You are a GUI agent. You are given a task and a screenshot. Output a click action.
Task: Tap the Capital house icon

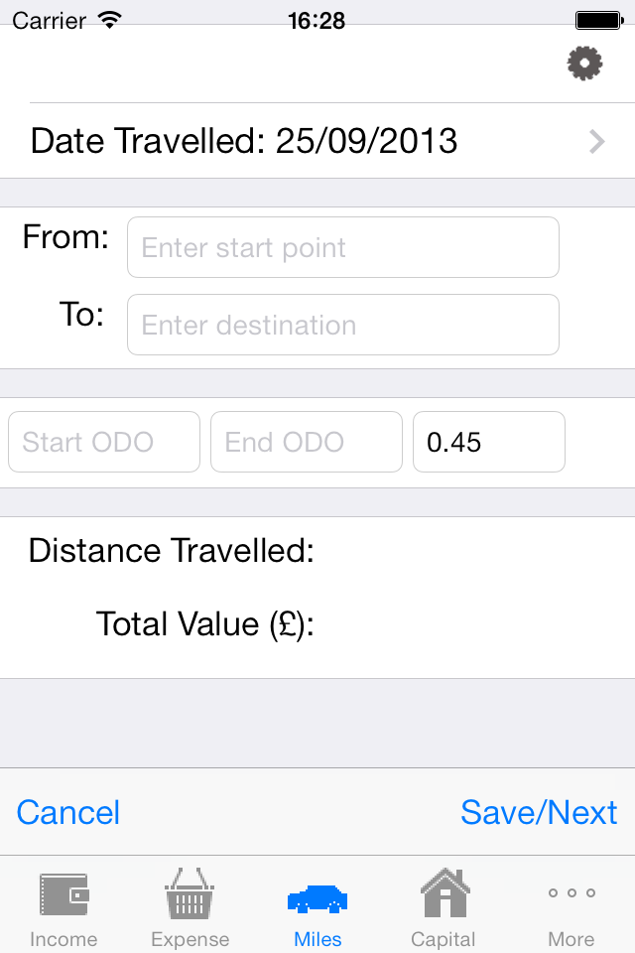pyautogui.click(x=444, y=892)
